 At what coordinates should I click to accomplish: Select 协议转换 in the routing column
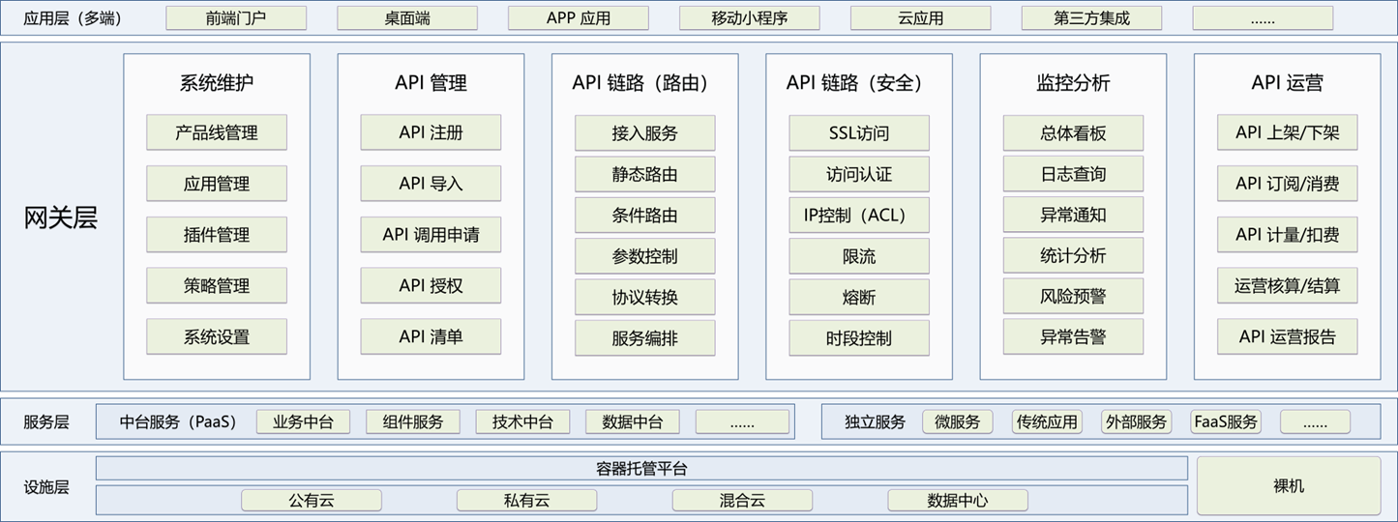(644, 297)
